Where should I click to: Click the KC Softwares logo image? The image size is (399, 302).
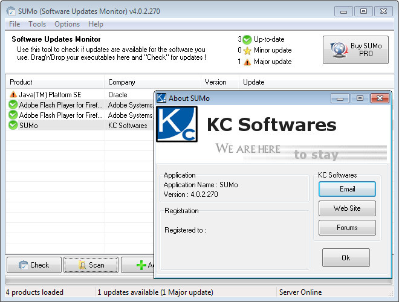[177, 124]
